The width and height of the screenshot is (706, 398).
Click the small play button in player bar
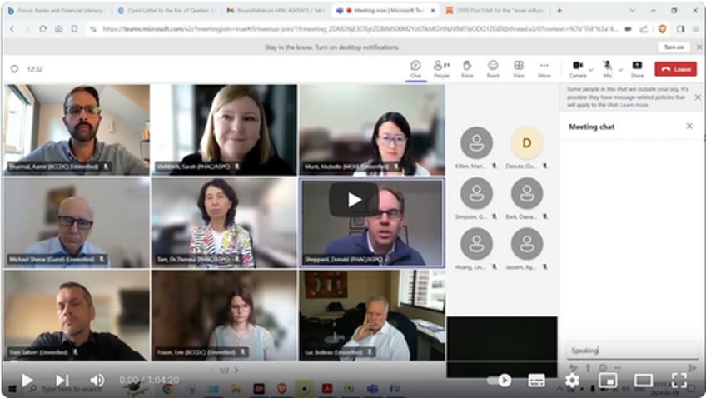coord(27,381)
